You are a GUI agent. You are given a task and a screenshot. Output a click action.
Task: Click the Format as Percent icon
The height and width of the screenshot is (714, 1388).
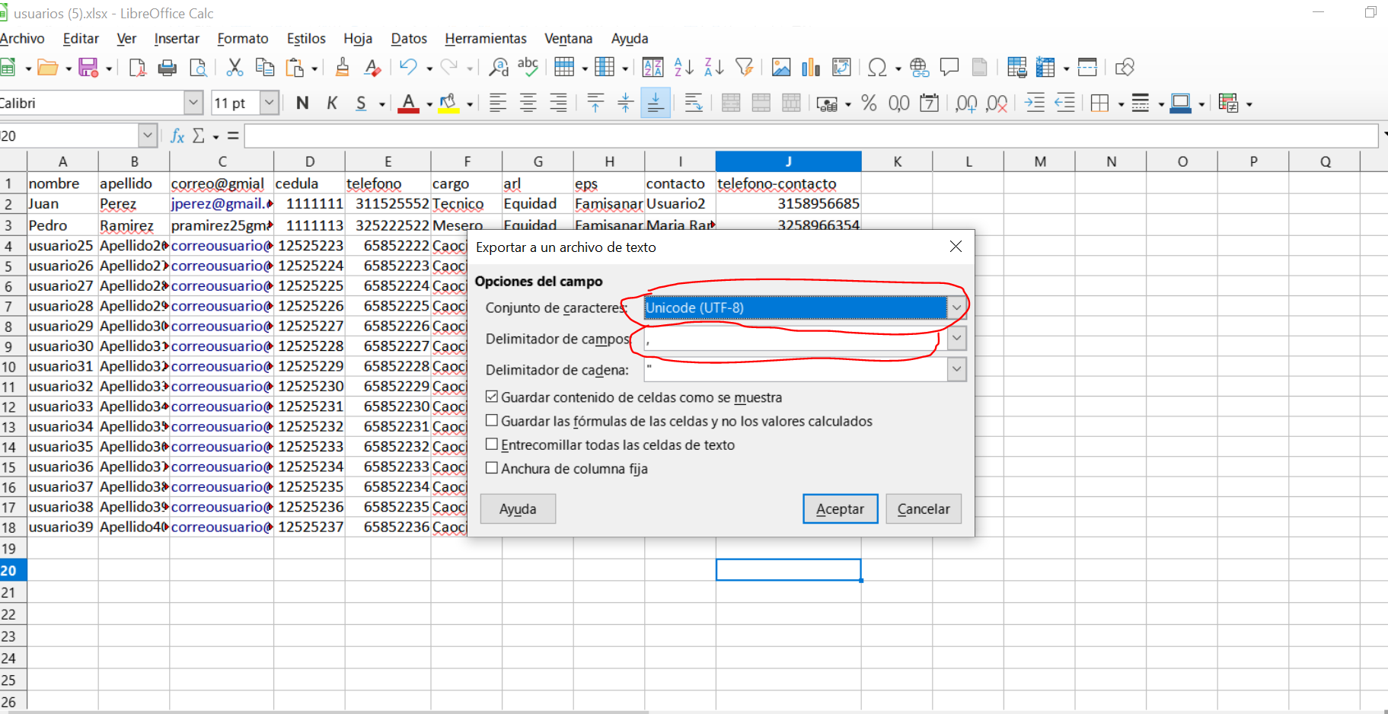pos(869,104)
